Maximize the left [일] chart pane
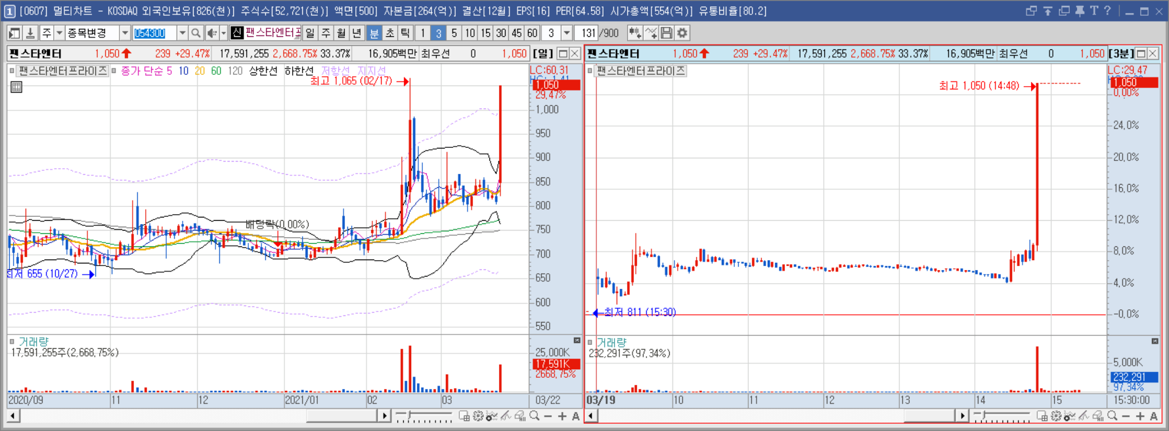Screen dimensions: 1169x431 563,54
